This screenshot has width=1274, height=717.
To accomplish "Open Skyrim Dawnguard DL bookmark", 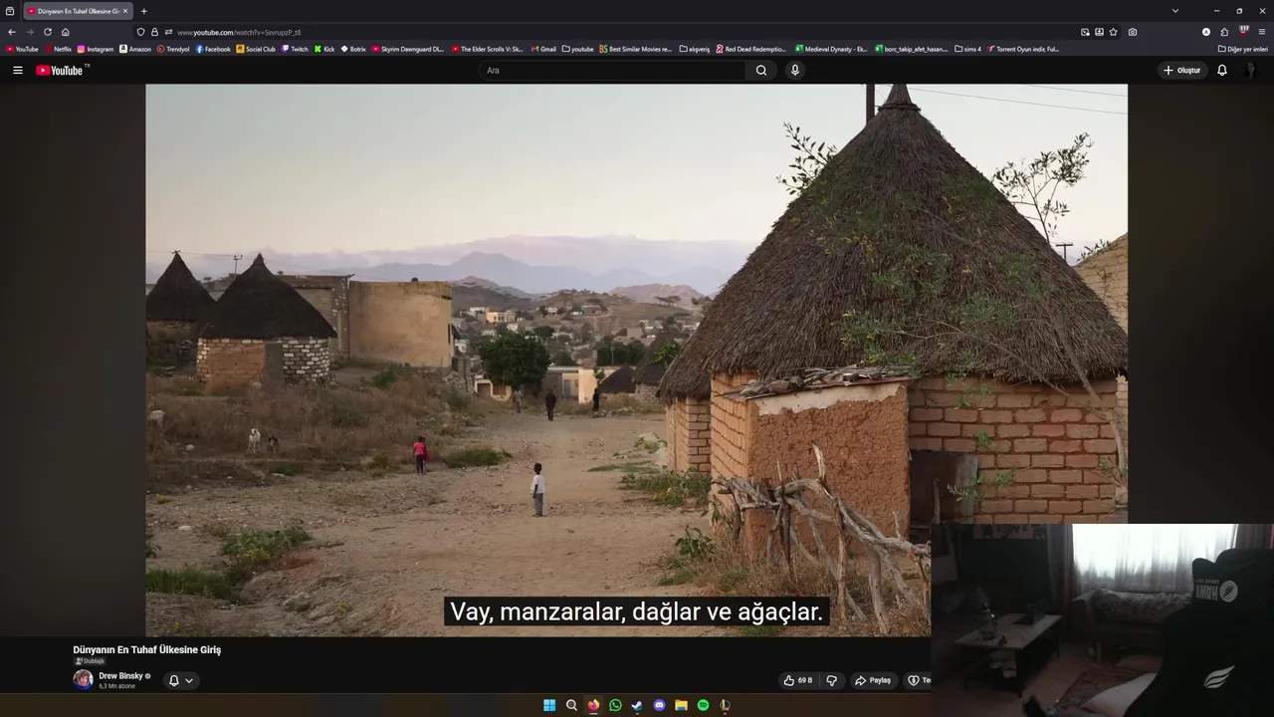I will click(x=408, y=49).
